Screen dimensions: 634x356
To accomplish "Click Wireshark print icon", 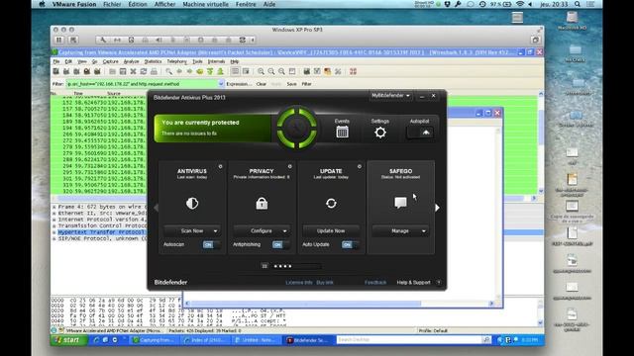I will (154, 71).
